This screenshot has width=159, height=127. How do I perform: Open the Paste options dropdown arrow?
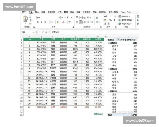[x=25, y=23]
